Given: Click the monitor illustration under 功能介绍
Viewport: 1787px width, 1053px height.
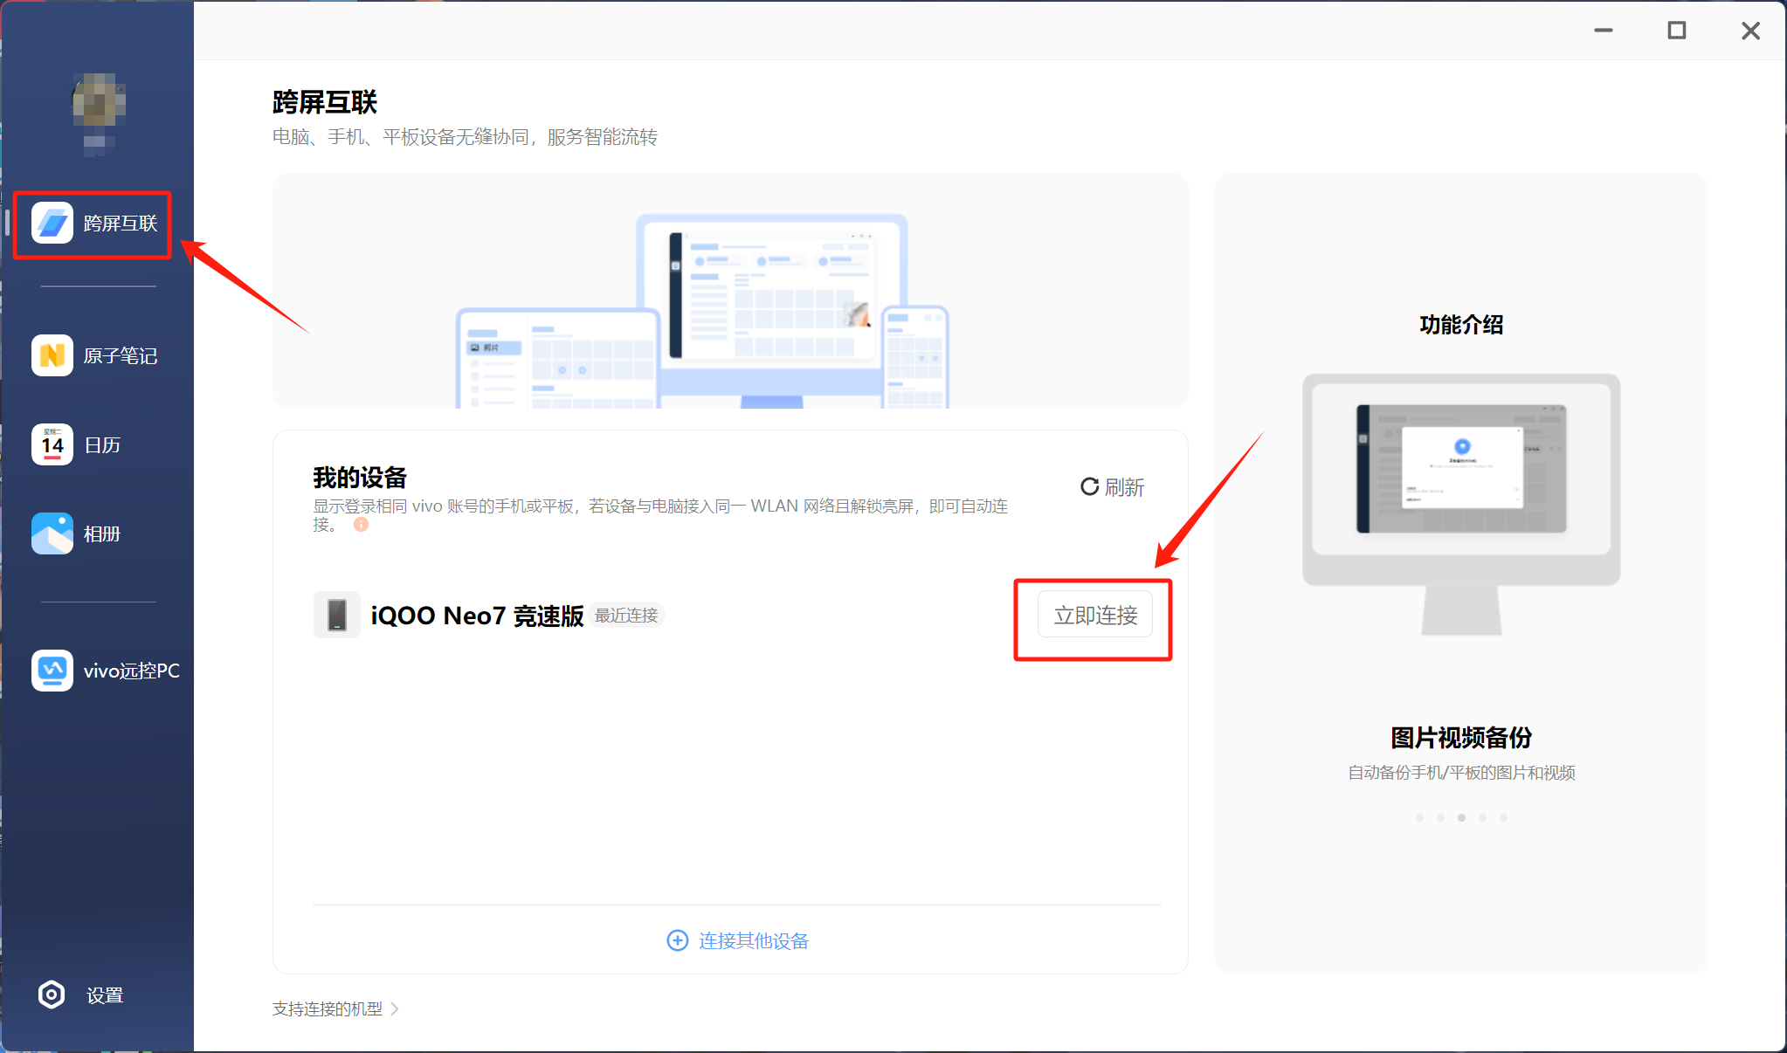Looking at the screenshot, I should coord(1461,505).
